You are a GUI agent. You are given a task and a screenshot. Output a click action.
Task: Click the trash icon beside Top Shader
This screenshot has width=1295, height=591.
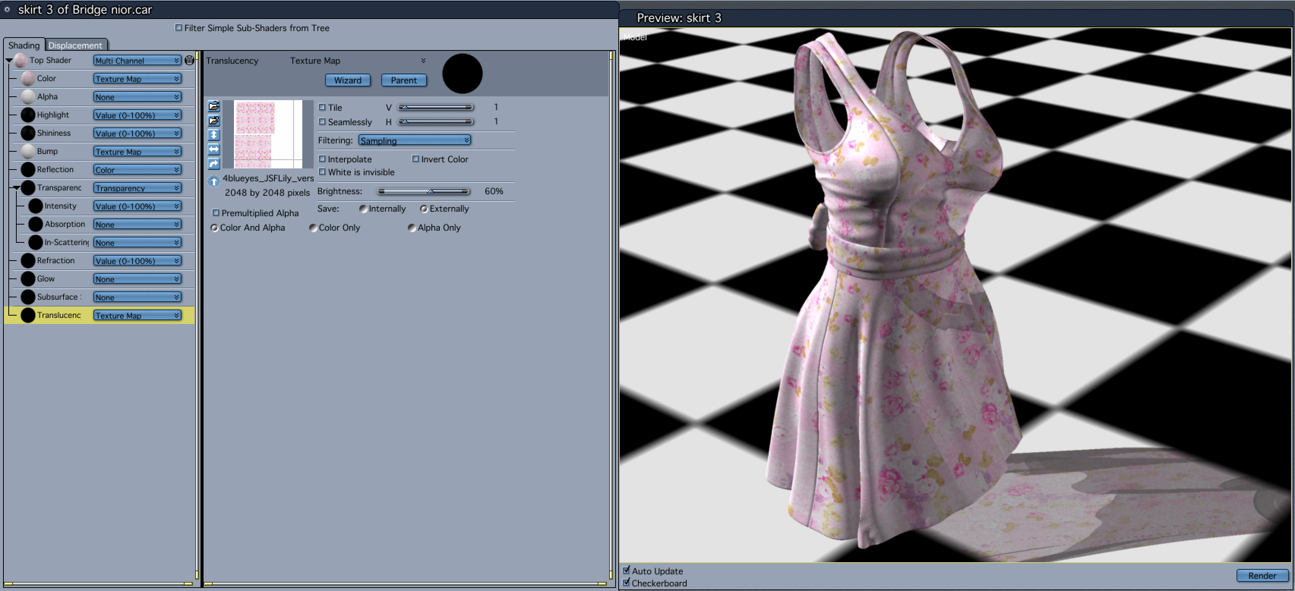click(189, 60)
